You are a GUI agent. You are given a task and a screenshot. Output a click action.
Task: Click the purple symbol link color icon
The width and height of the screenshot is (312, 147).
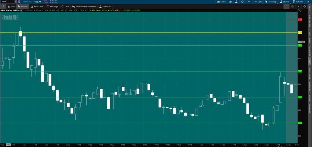coord(19,2)
